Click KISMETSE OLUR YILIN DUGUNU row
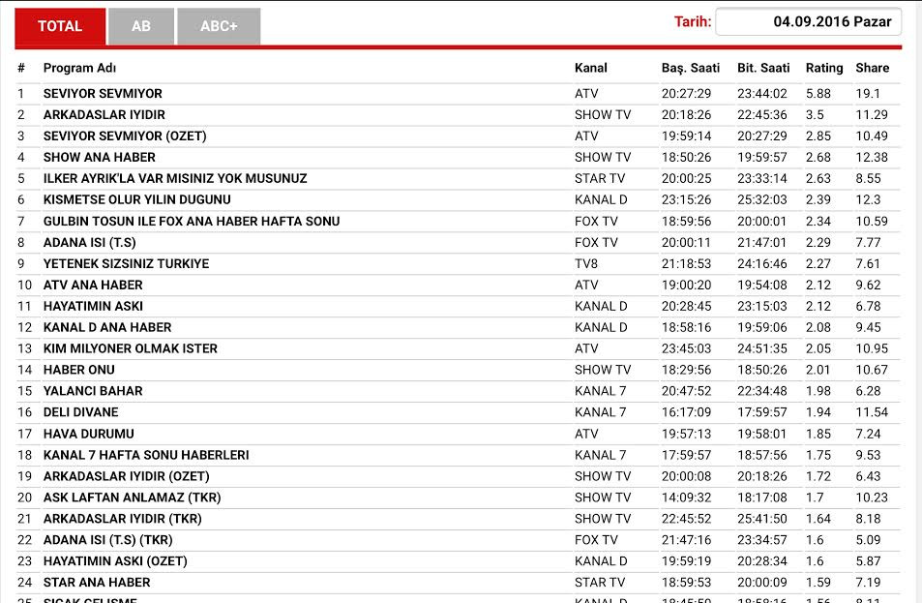The width and height of the screenshot is (922, 603). [137, 200]
